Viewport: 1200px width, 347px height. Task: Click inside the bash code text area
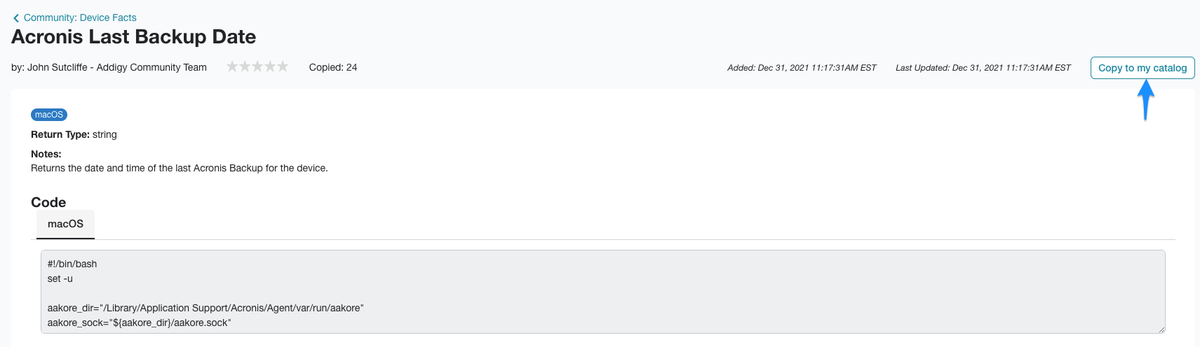click(603, 292)
